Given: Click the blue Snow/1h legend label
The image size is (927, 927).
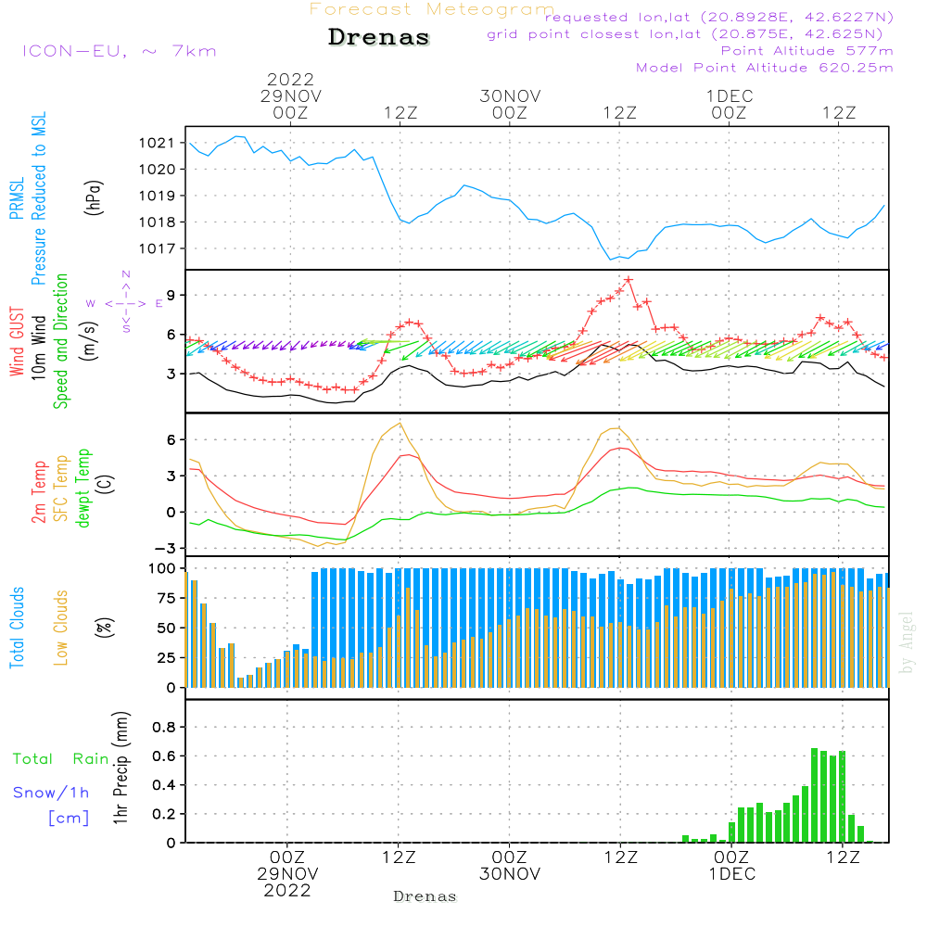Looking at the screenshot, I should 52,793.
